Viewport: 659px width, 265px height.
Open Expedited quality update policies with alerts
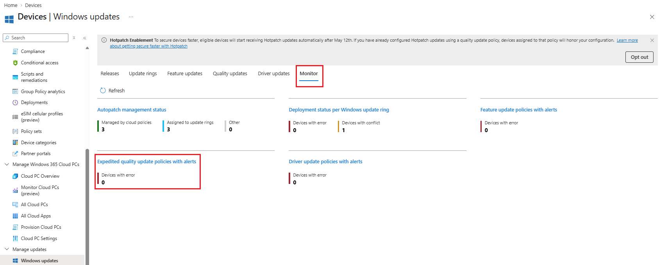[147, 162]
